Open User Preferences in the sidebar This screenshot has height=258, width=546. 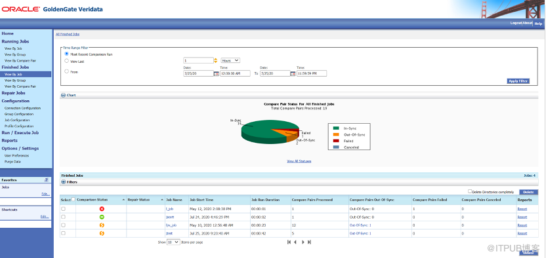pos(16,156)
